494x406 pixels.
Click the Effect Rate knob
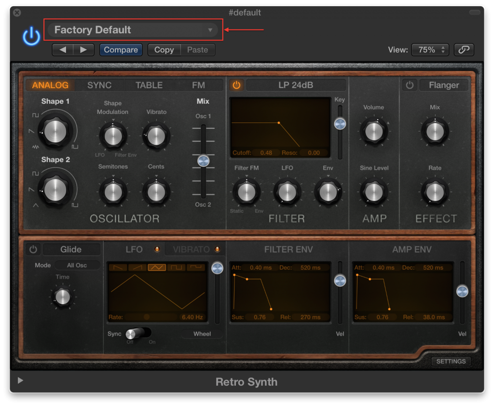435,192
